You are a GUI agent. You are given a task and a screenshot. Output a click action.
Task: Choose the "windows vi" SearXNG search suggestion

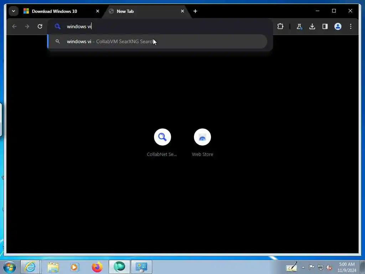pyautogui.click(x=157, y=41)
